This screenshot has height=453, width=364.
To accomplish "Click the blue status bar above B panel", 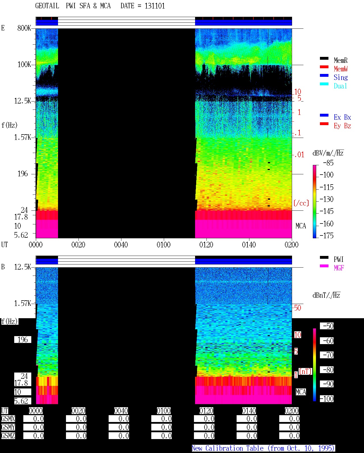I will click(243, 261).
